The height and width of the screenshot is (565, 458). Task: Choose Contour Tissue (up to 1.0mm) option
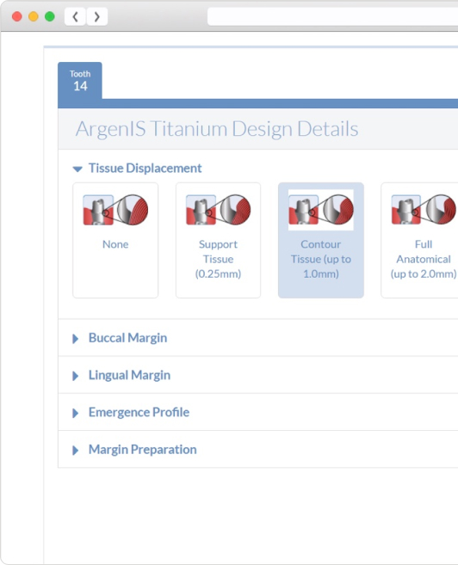point(321,240)
